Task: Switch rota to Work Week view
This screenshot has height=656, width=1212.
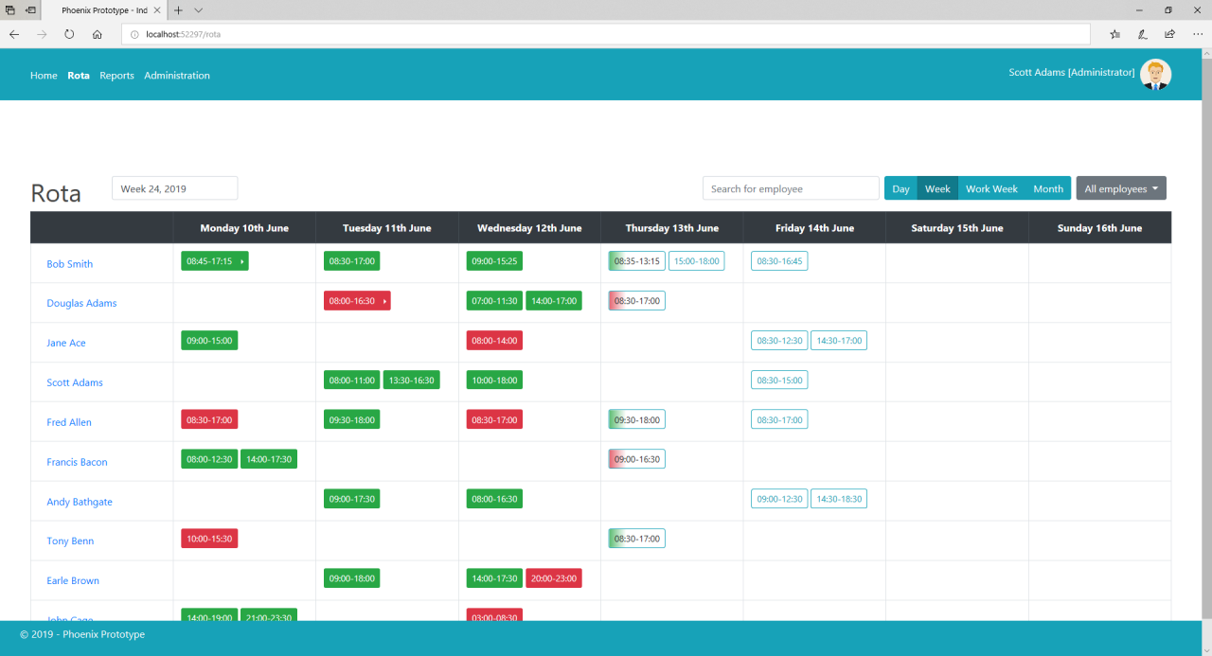Action: (x=991, y=188)
